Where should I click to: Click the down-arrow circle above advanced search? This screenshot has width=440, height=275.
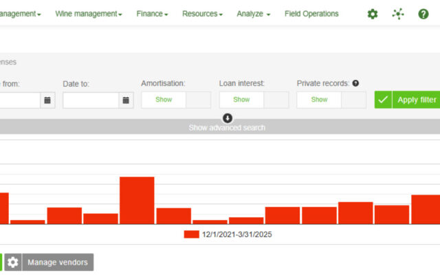pyautogui.click(x=228, y=118)
